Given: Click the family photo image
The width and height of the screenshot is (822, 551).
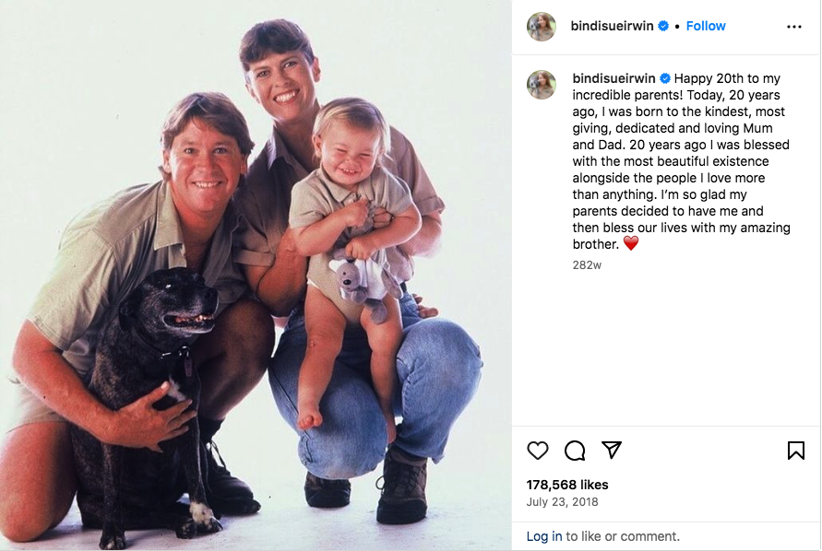Looking at the screenshot, I should pyautogui.click(x=256, y=275).
